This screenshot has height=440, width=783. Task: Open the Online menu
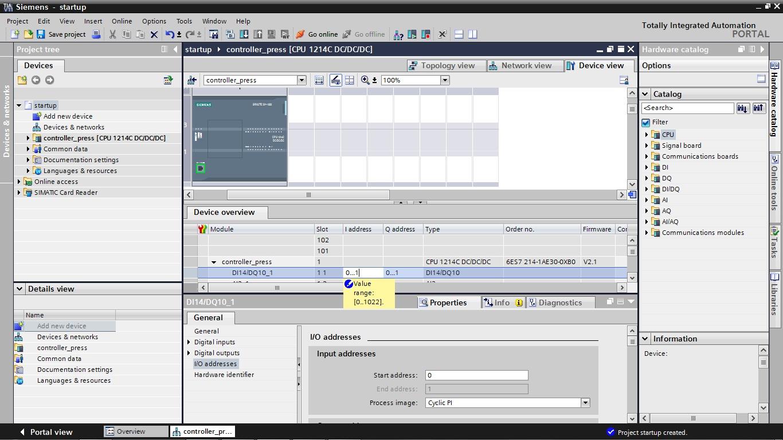[122, 21]
